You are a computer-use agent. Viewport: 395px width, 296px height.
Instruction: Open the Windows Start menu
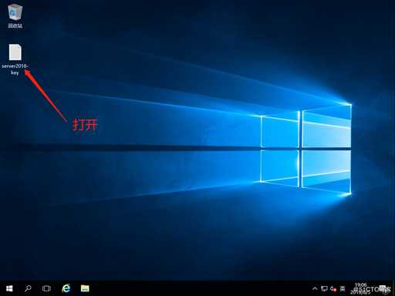[9, 288]
